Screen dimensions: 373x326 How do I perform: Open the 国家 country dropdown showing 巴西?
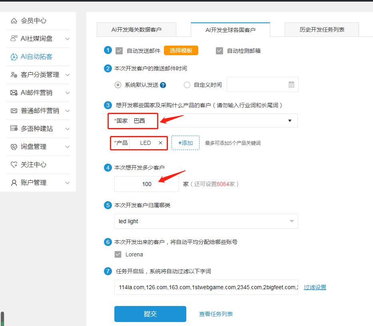pyautogui.click(x=289, y=121)
